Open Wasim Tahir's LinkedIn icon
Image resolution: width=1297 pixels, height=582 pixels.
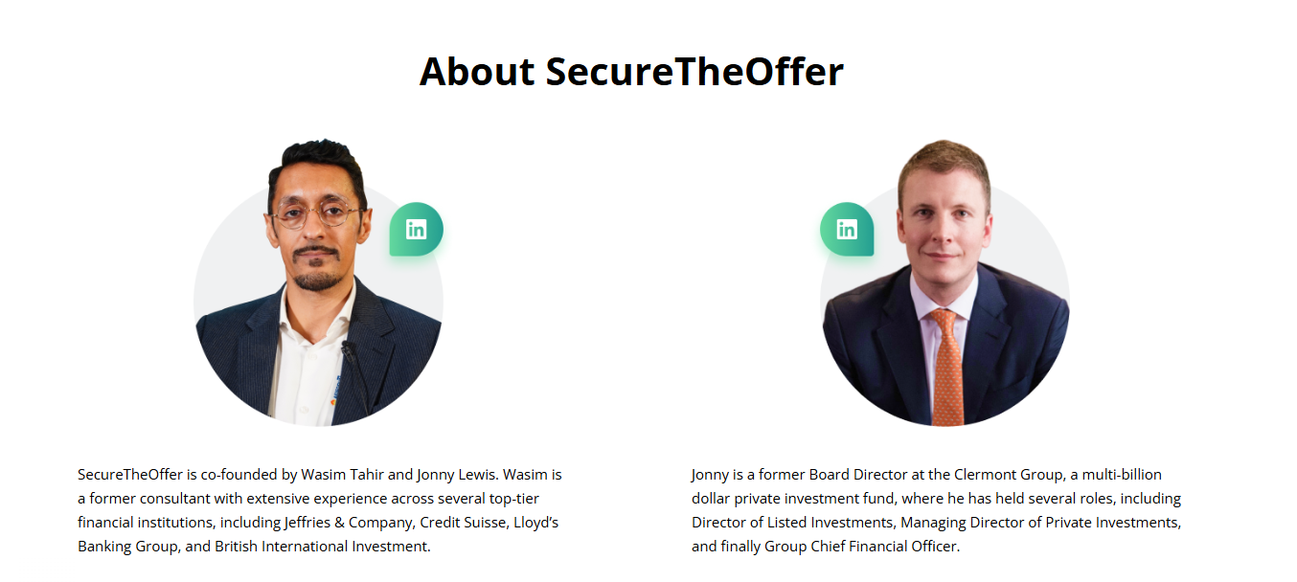point(416,229)
